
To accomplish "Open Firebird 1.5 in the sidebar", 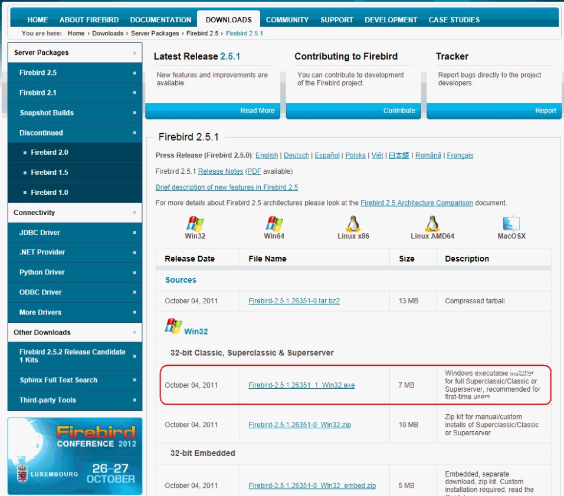I will [x=75, y=173].
